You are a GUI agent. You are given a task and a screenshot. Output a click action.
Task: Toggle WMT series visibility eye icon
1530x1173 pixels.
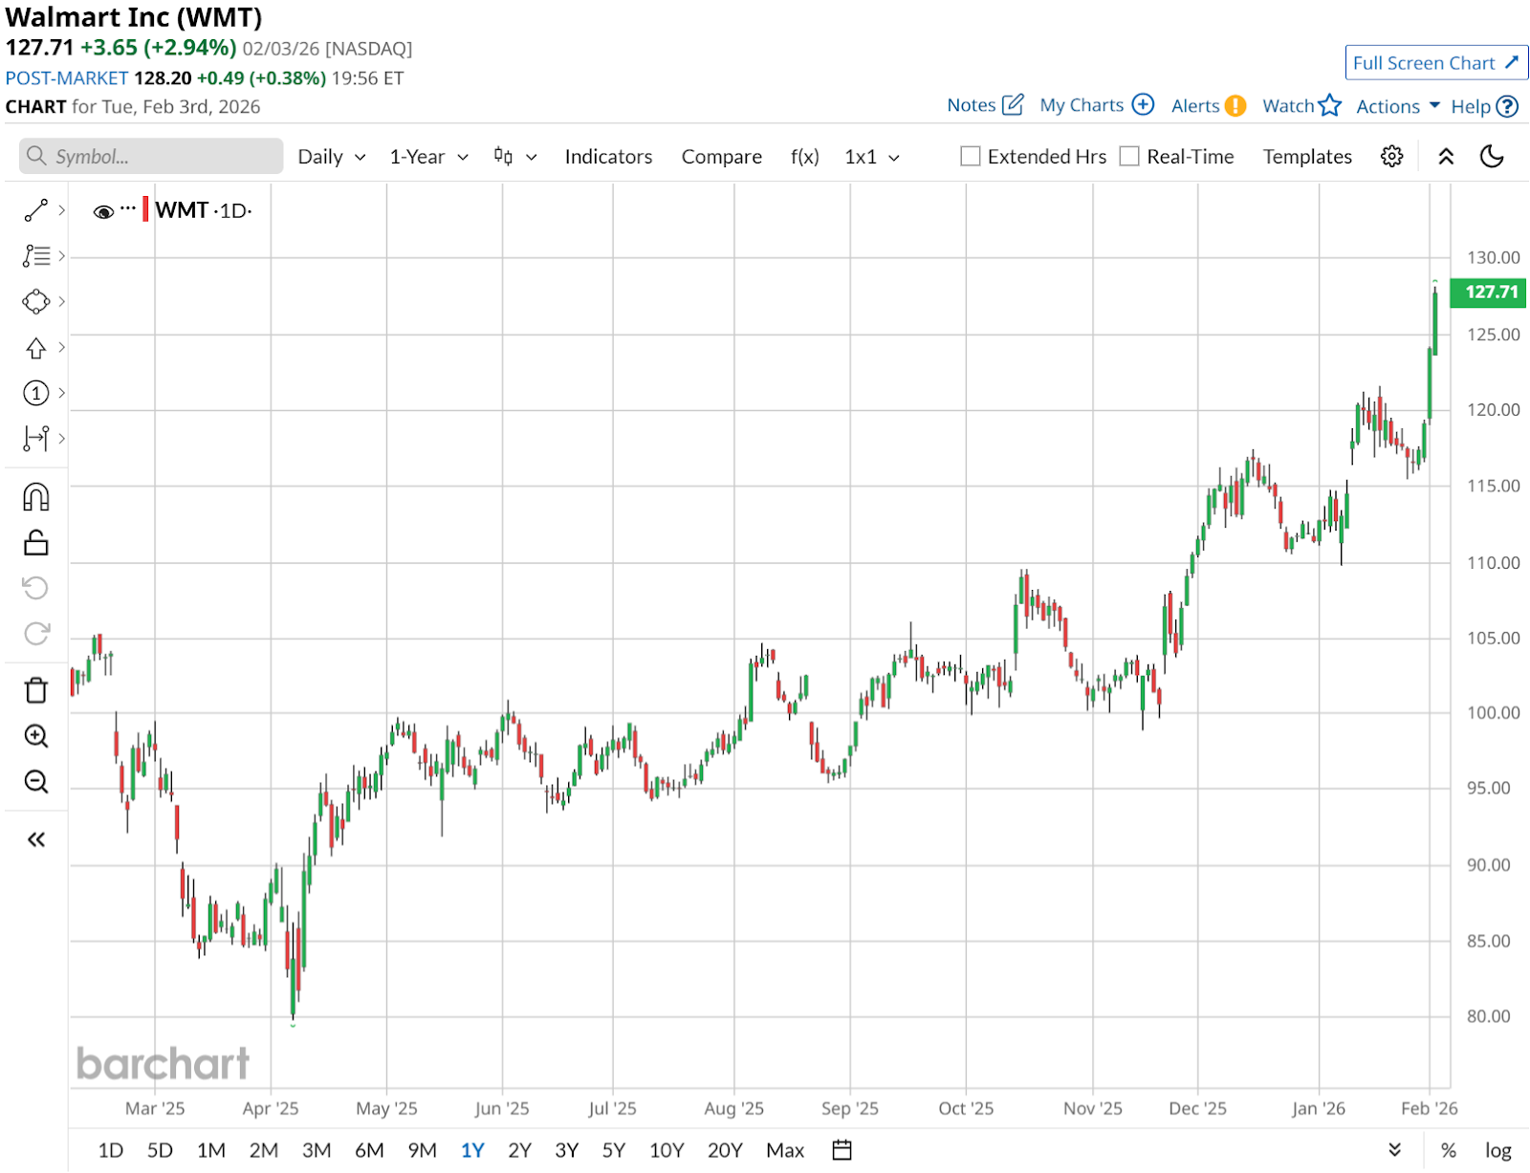103,211
